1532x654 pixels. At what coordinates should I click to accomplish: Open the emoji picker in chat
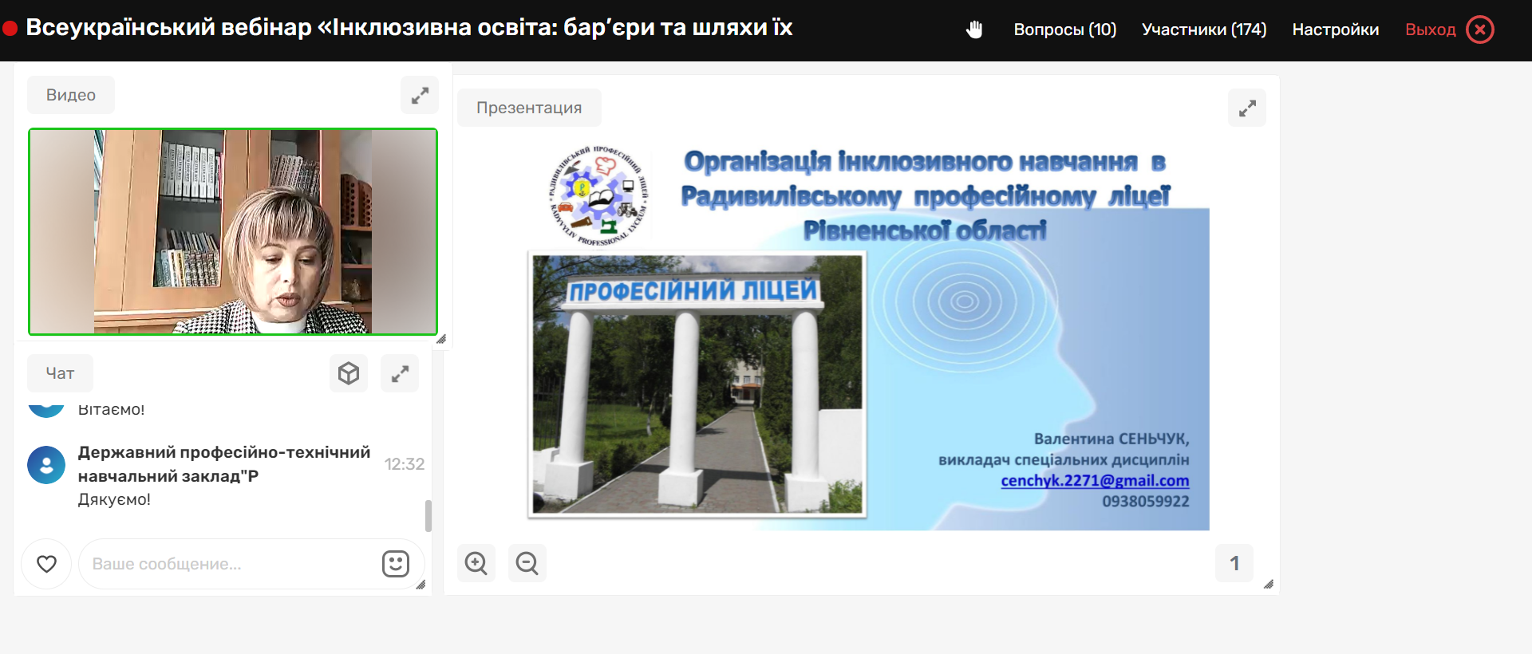(x=396, y=564)
